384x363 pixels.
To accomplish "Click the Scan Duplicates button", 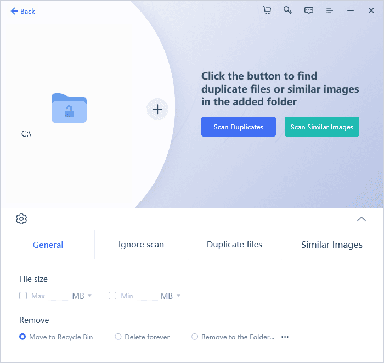I will (x=239, y=127).
